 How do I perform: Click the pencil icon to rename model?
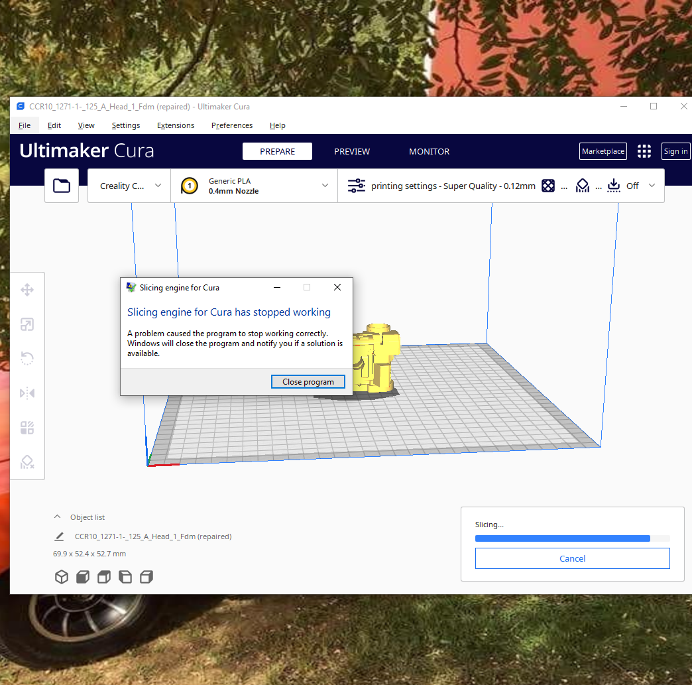pos(59,536)
